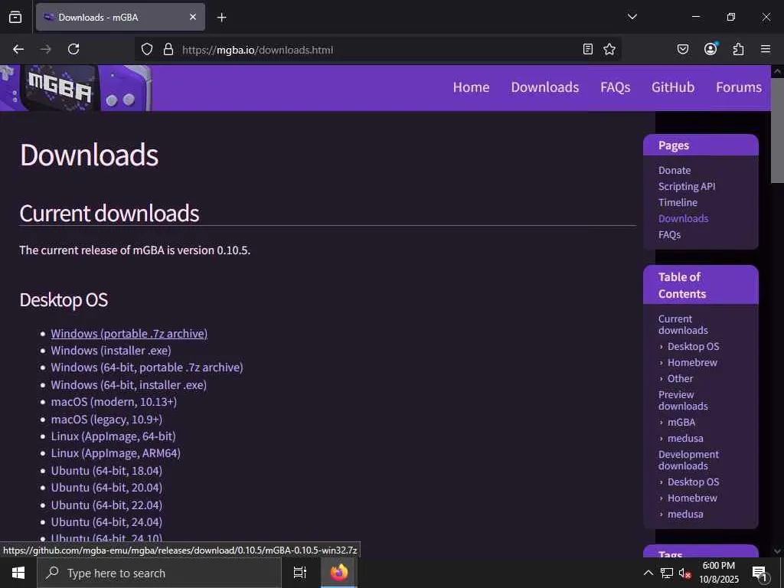Close the Downloads - mGBA tab

coord(193,17)
